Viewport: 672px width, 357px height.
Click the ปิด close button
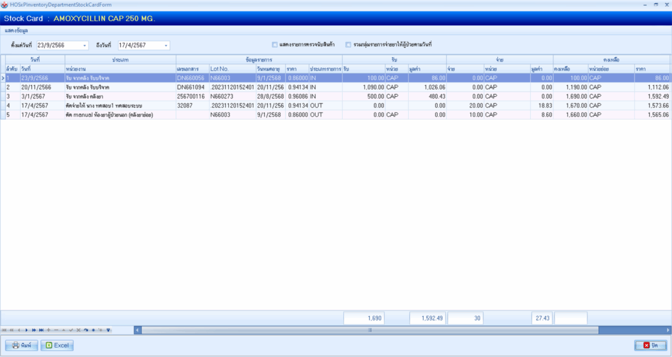pyautogui.click(x=650, y=345)
